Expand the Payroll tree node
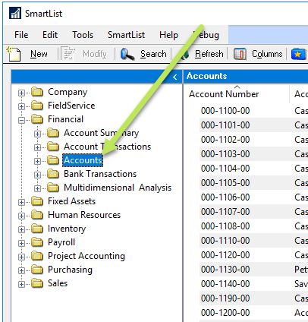This screenshot has width=308, height=322. click(21, 243)
